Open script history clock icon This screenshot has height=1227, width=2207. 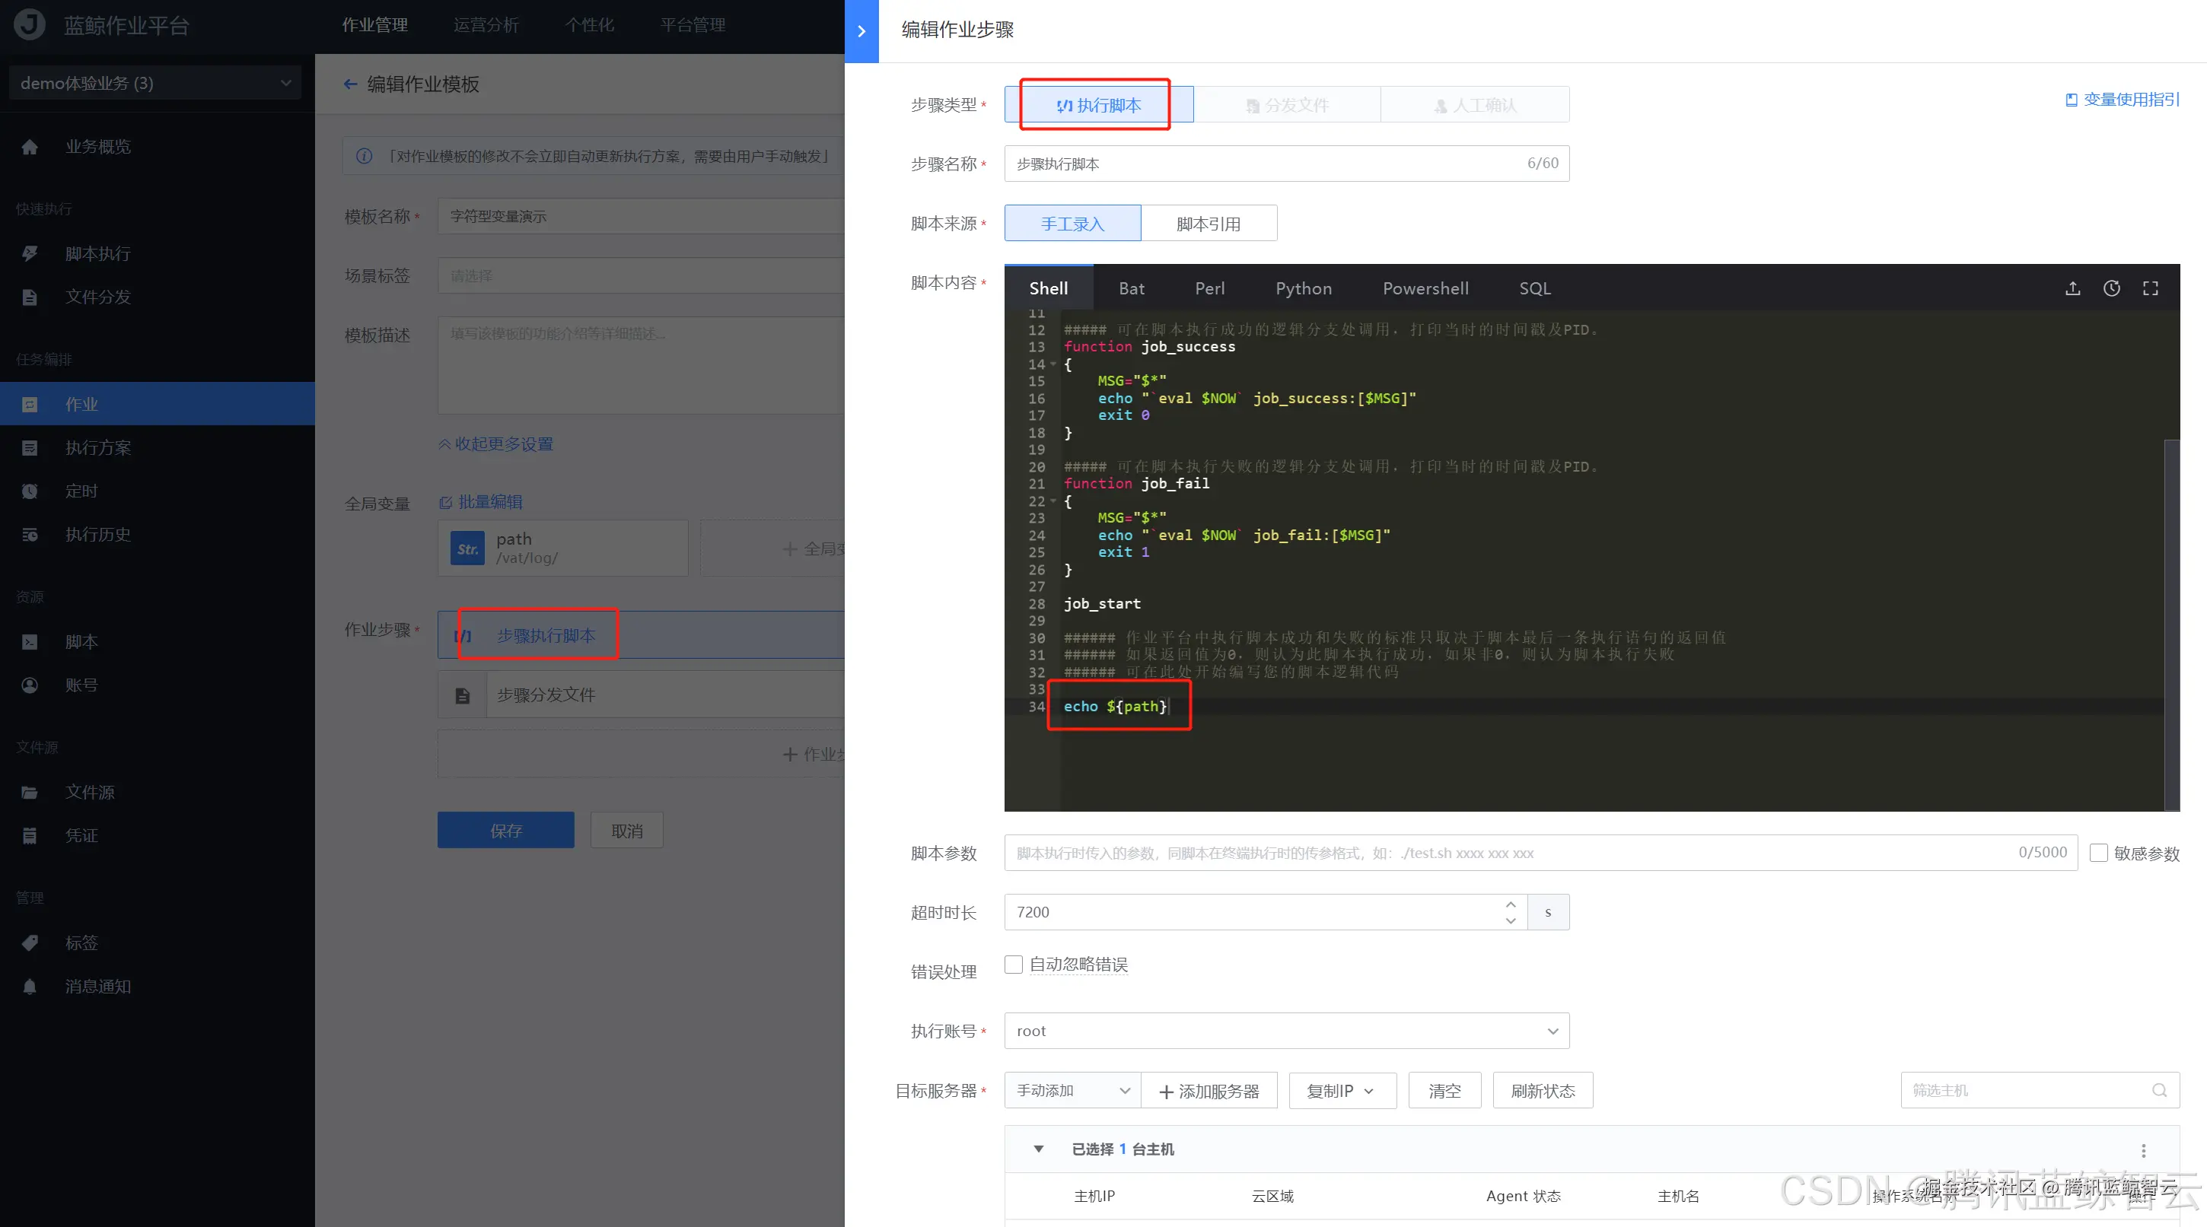(x=2112, y=288)
